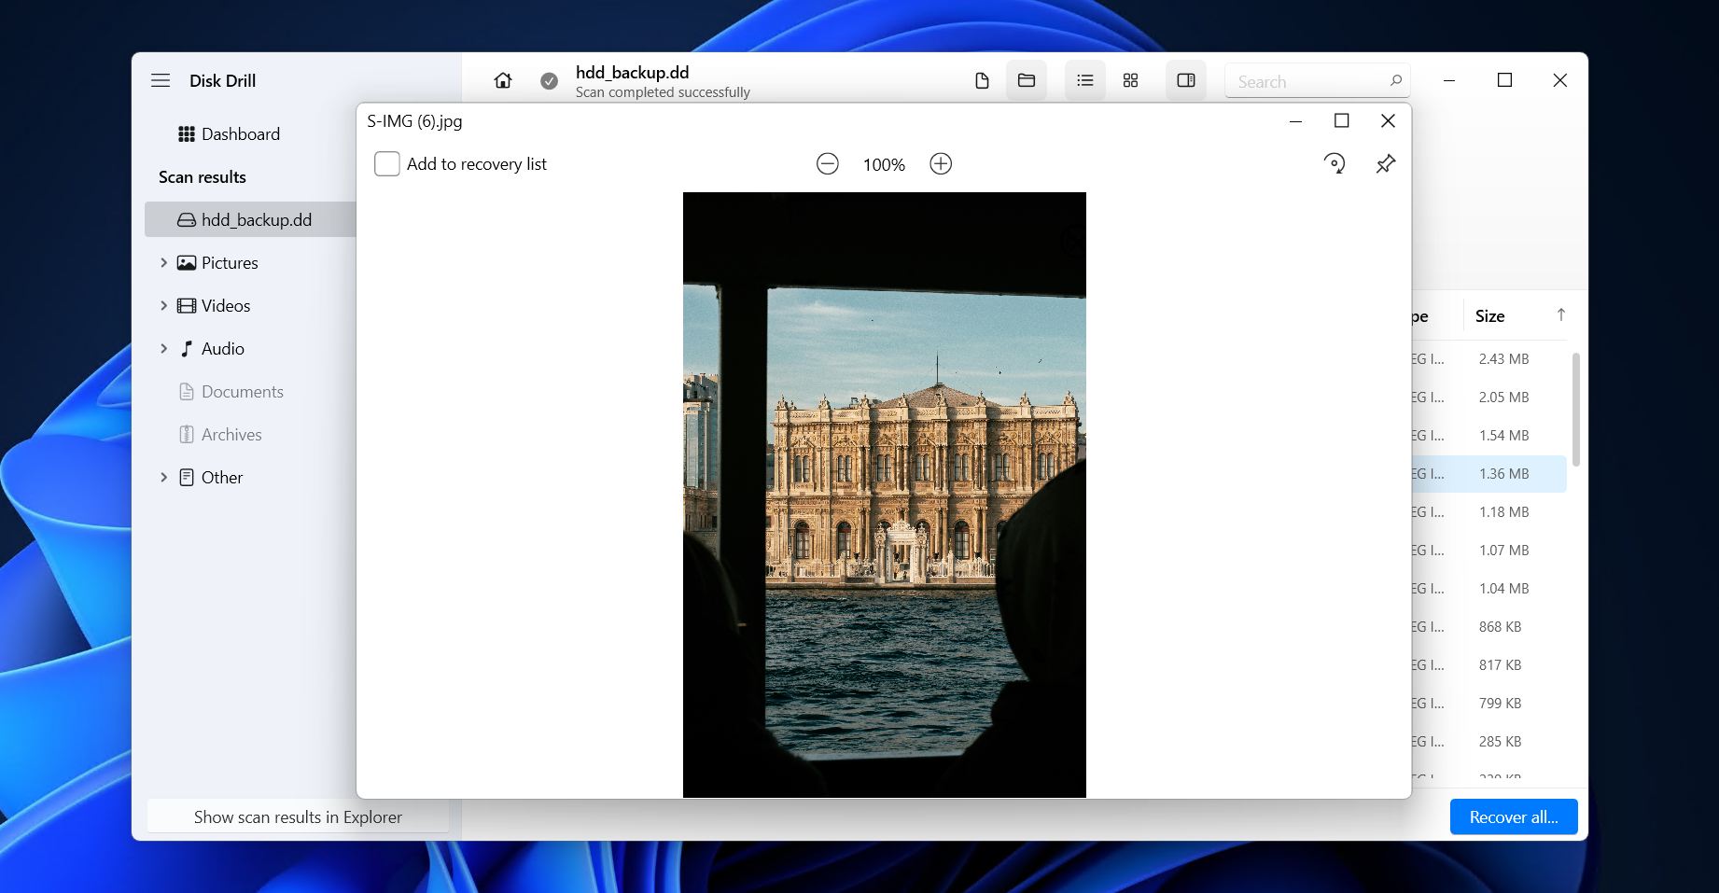Open the Dashboard menu item

point(240,134)
